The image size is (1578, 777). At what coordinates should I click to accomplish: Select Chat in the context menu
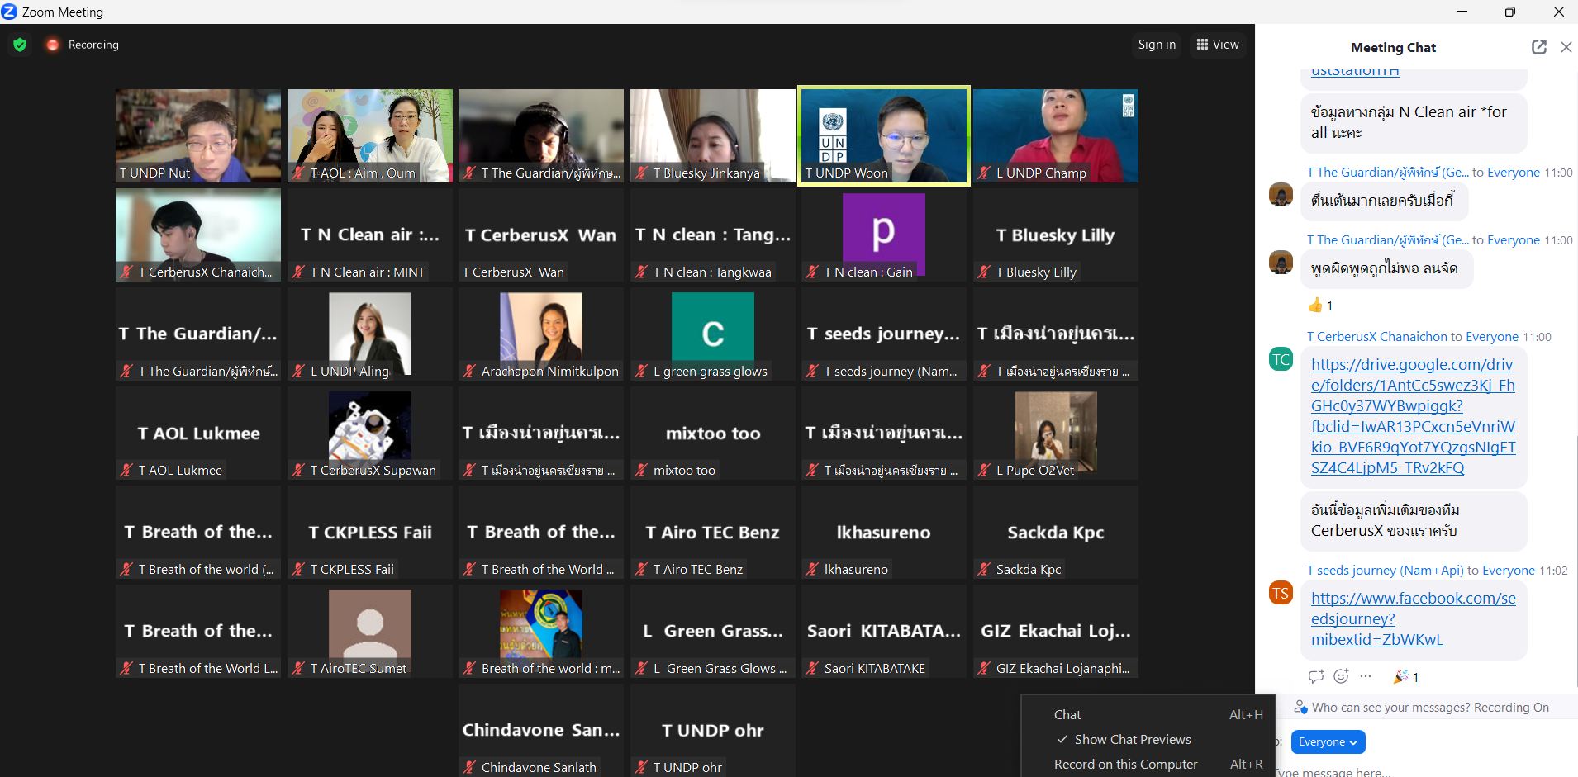click(x=1067, y=714)
